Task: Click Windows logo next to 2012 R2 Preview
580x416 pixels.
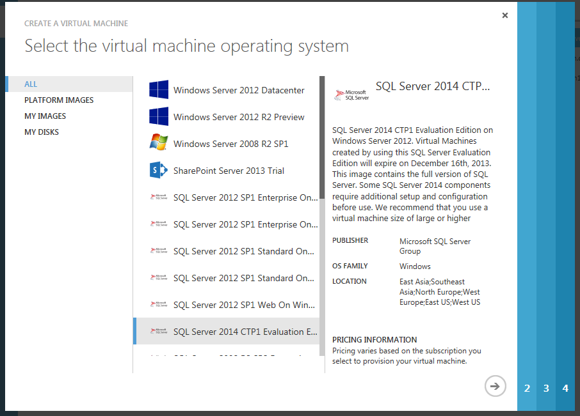Action: (159, 117)
